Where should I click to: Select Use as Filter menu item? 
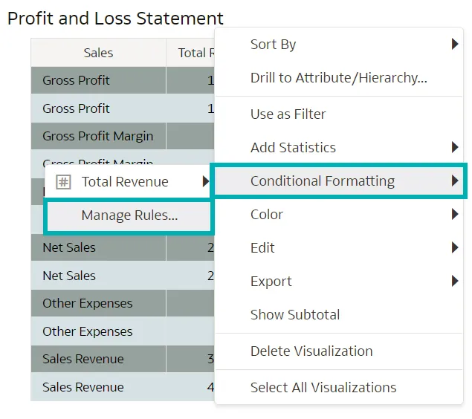tap(288, 114)
